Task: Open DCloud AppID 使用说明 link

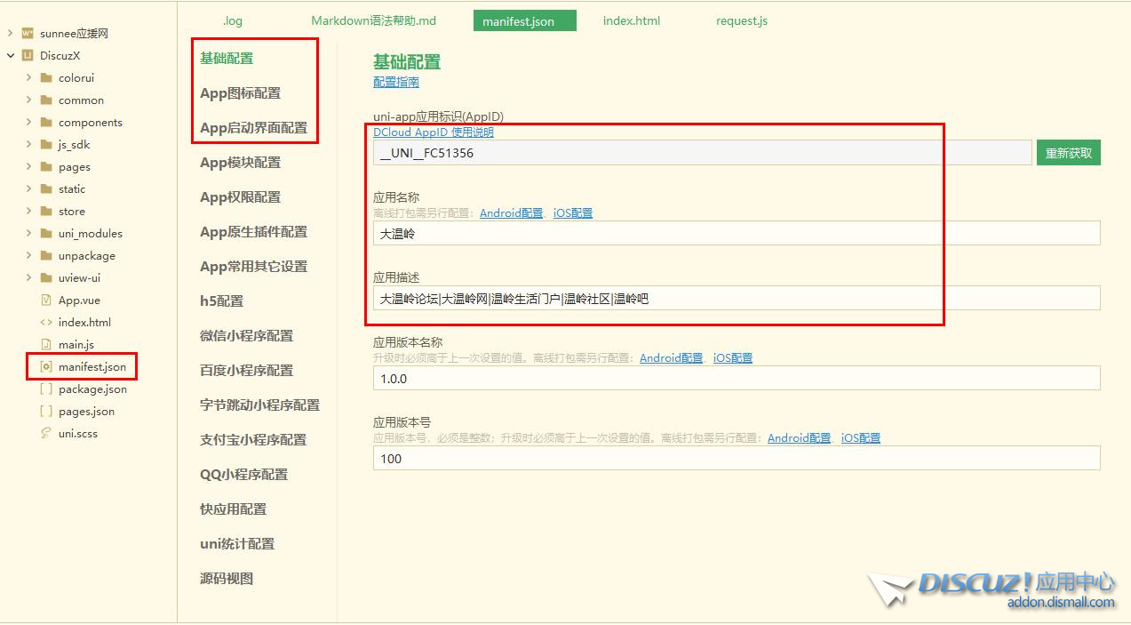Action: (433, 132)
